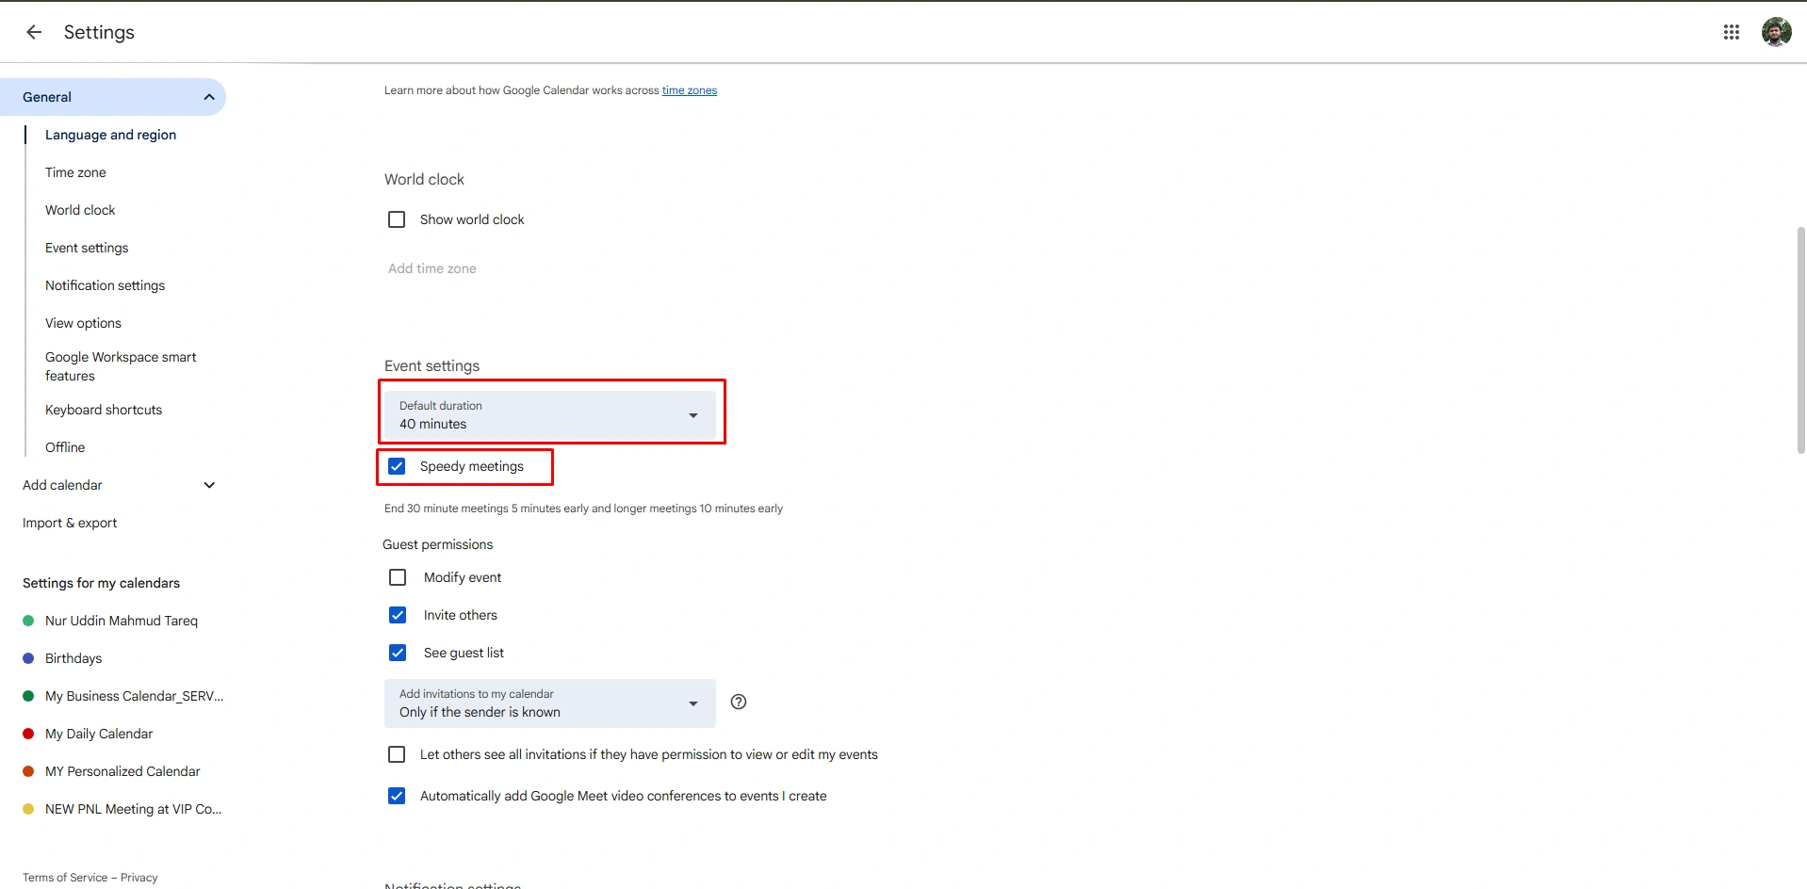This screenshot has height=889, width=1807.
Task: Click the Nur Uddin Mahmud Tareq color dot
Action: 28,621
